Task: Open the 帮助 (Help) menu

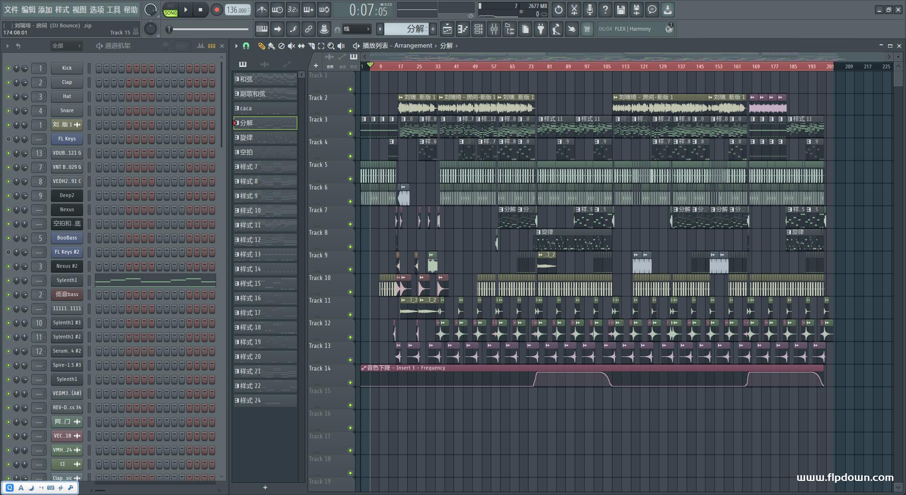Action: click(x=131, y=9)
